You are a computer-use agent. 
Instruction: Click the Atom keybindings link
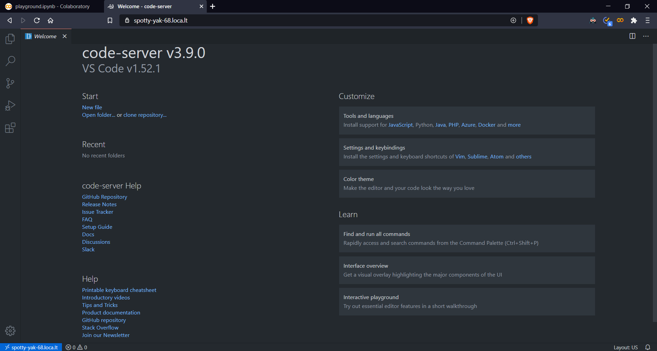click(497, 156)
